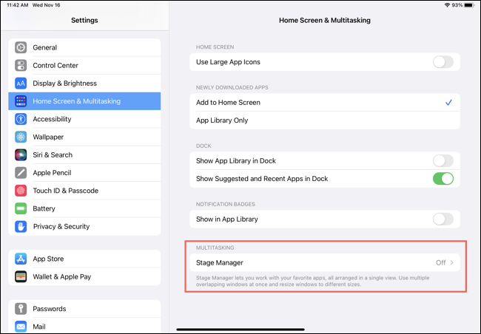Enable Use Large App Icons switch
The width and height of the screenshot is (481, 334).
pos(443,62)
